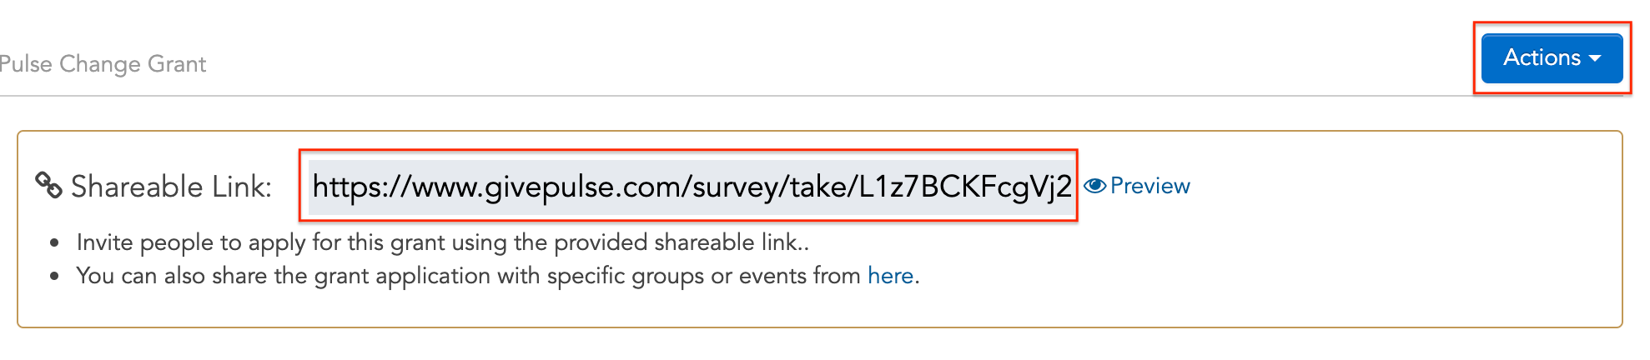Focus the link box ending in L1z7BCKFcgVj2

[691, 187]
